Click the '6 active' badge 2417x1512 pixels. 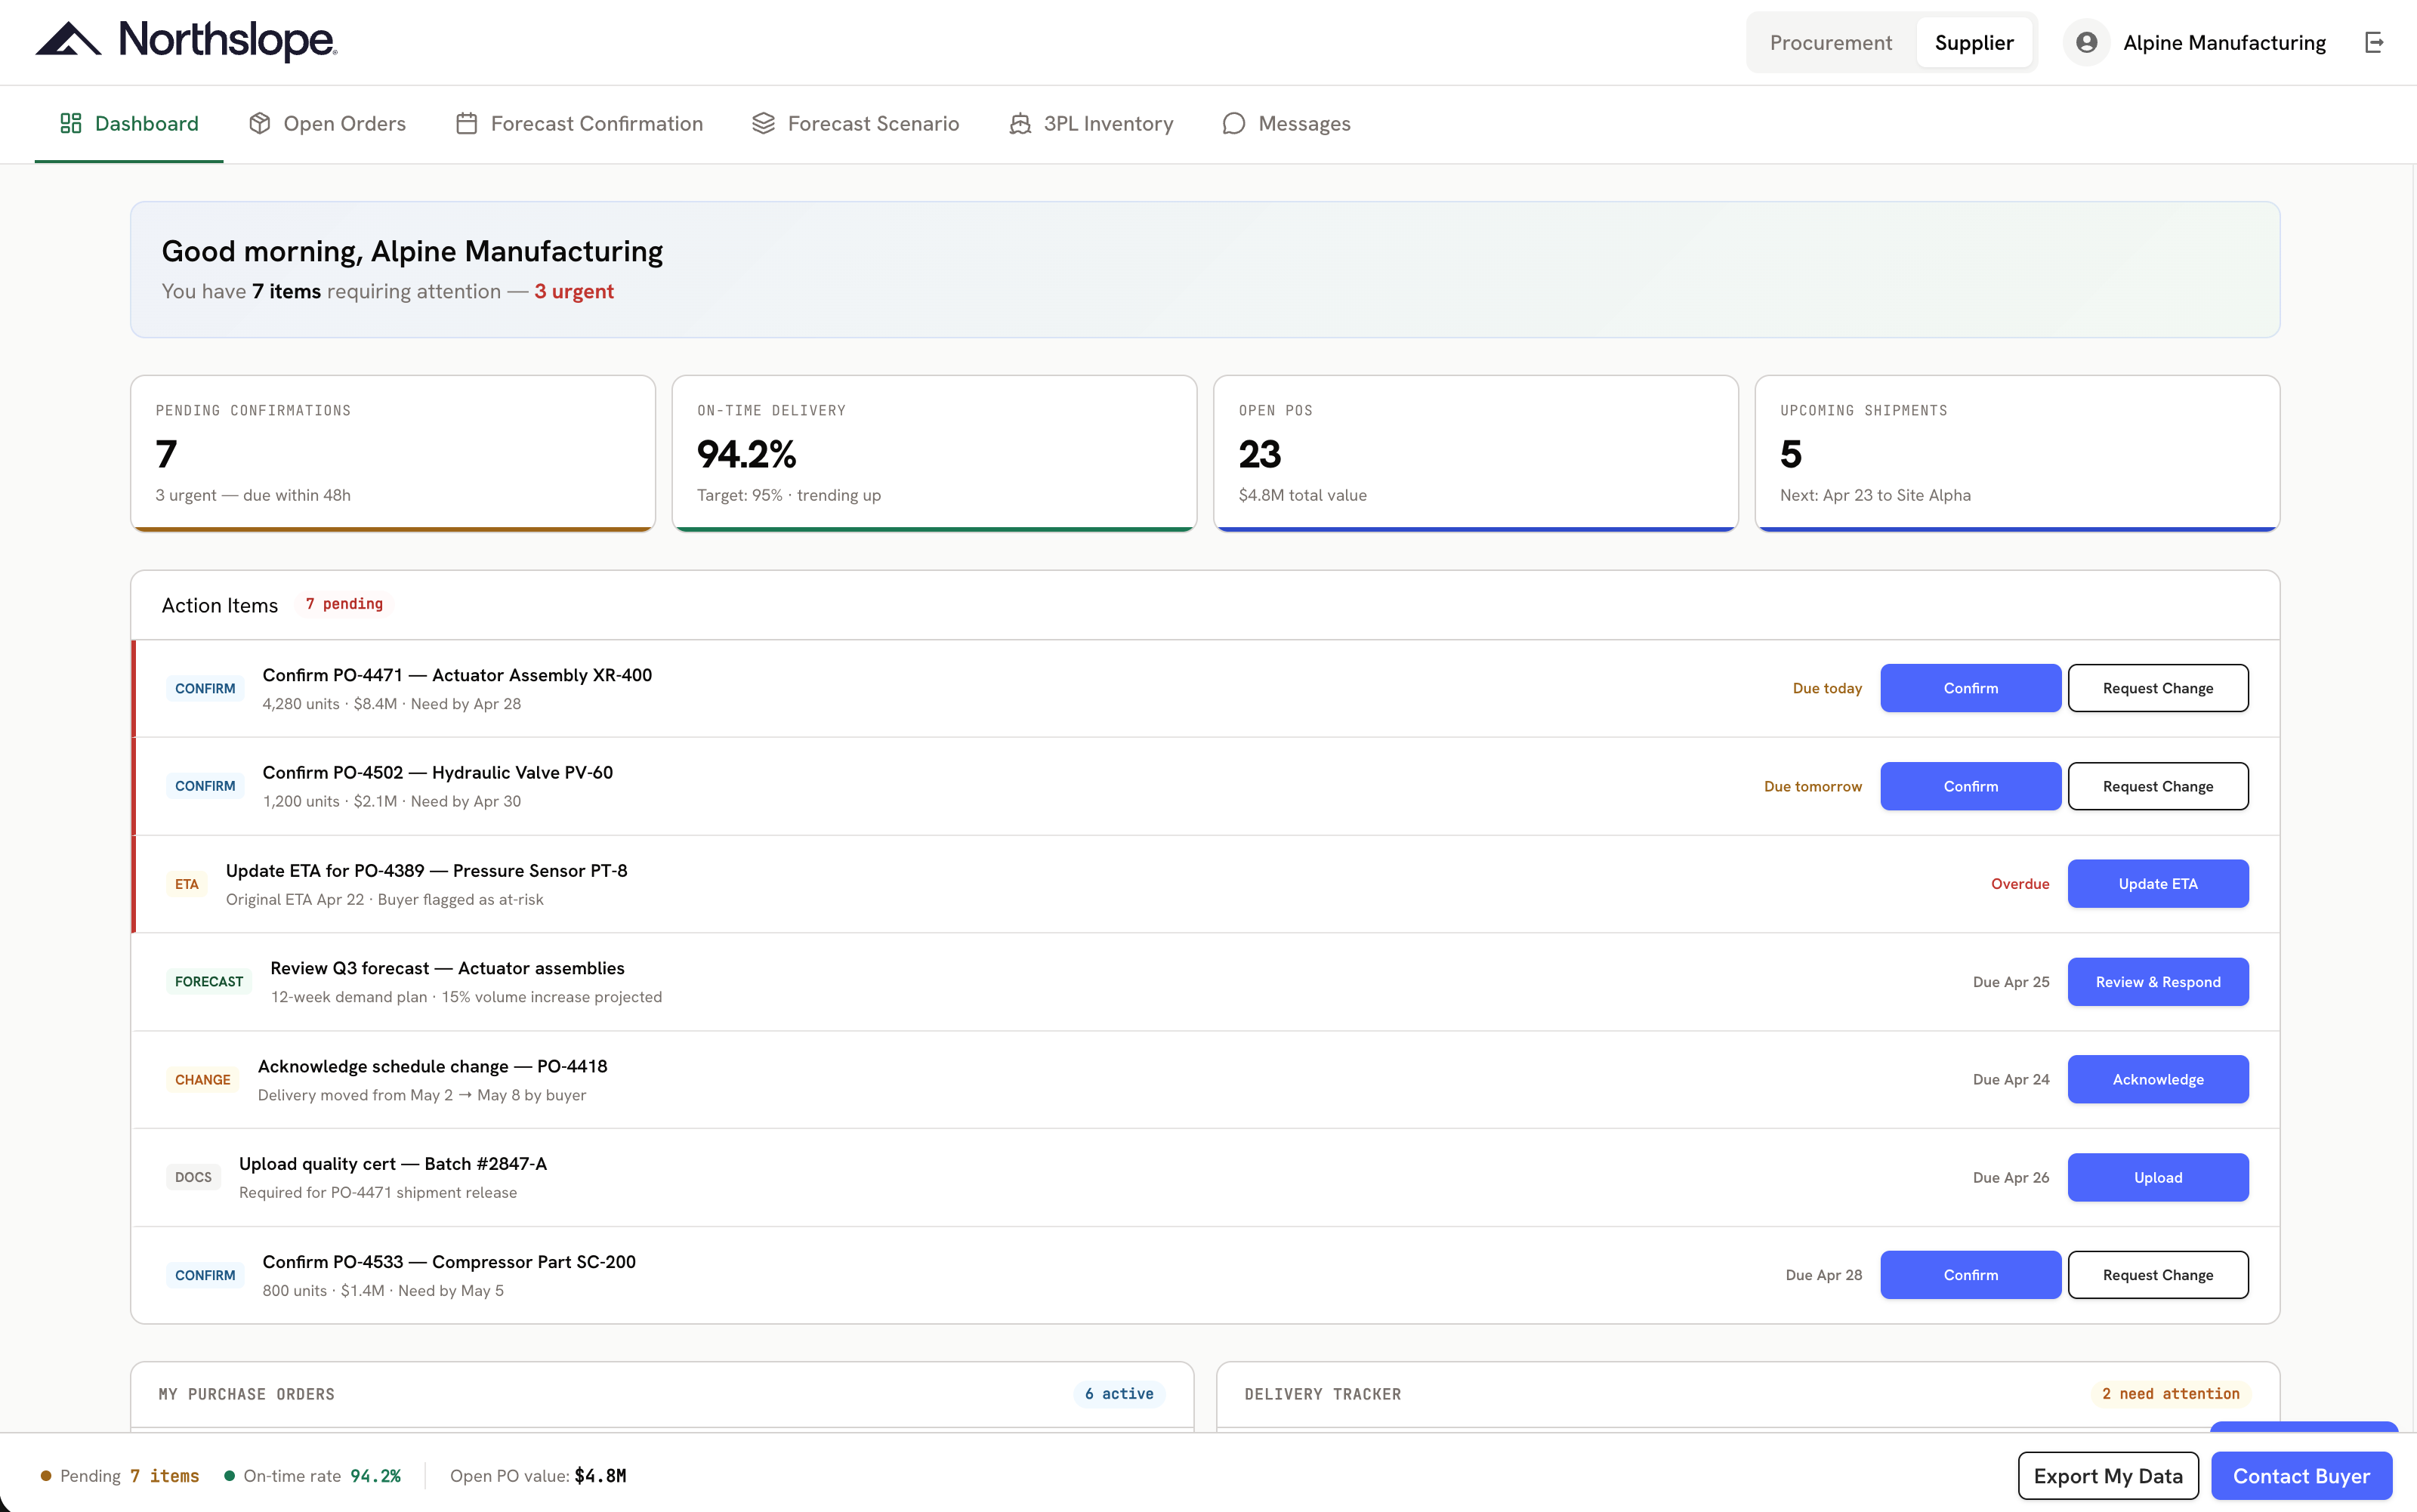[x=1119, y=1394]
